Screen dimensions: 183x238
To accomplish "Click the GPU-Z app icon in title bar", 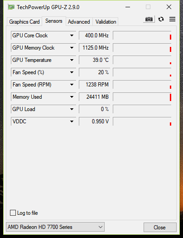I will tap(11, 7).
